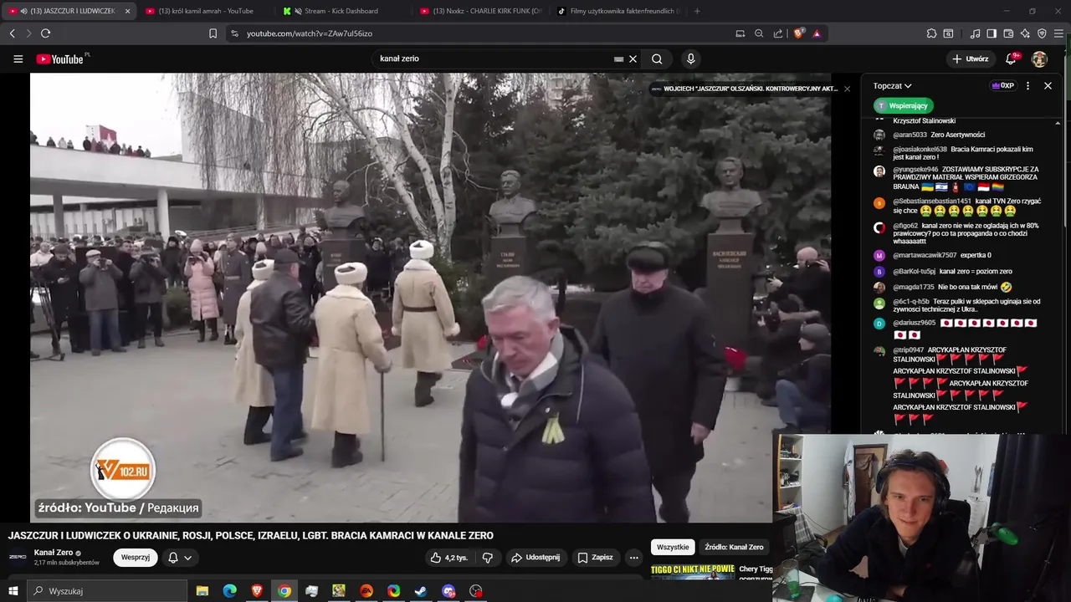Open Brave Rewards triangle icon
Viewport: 1071px width, 602px height.
[x=817, y=33]
